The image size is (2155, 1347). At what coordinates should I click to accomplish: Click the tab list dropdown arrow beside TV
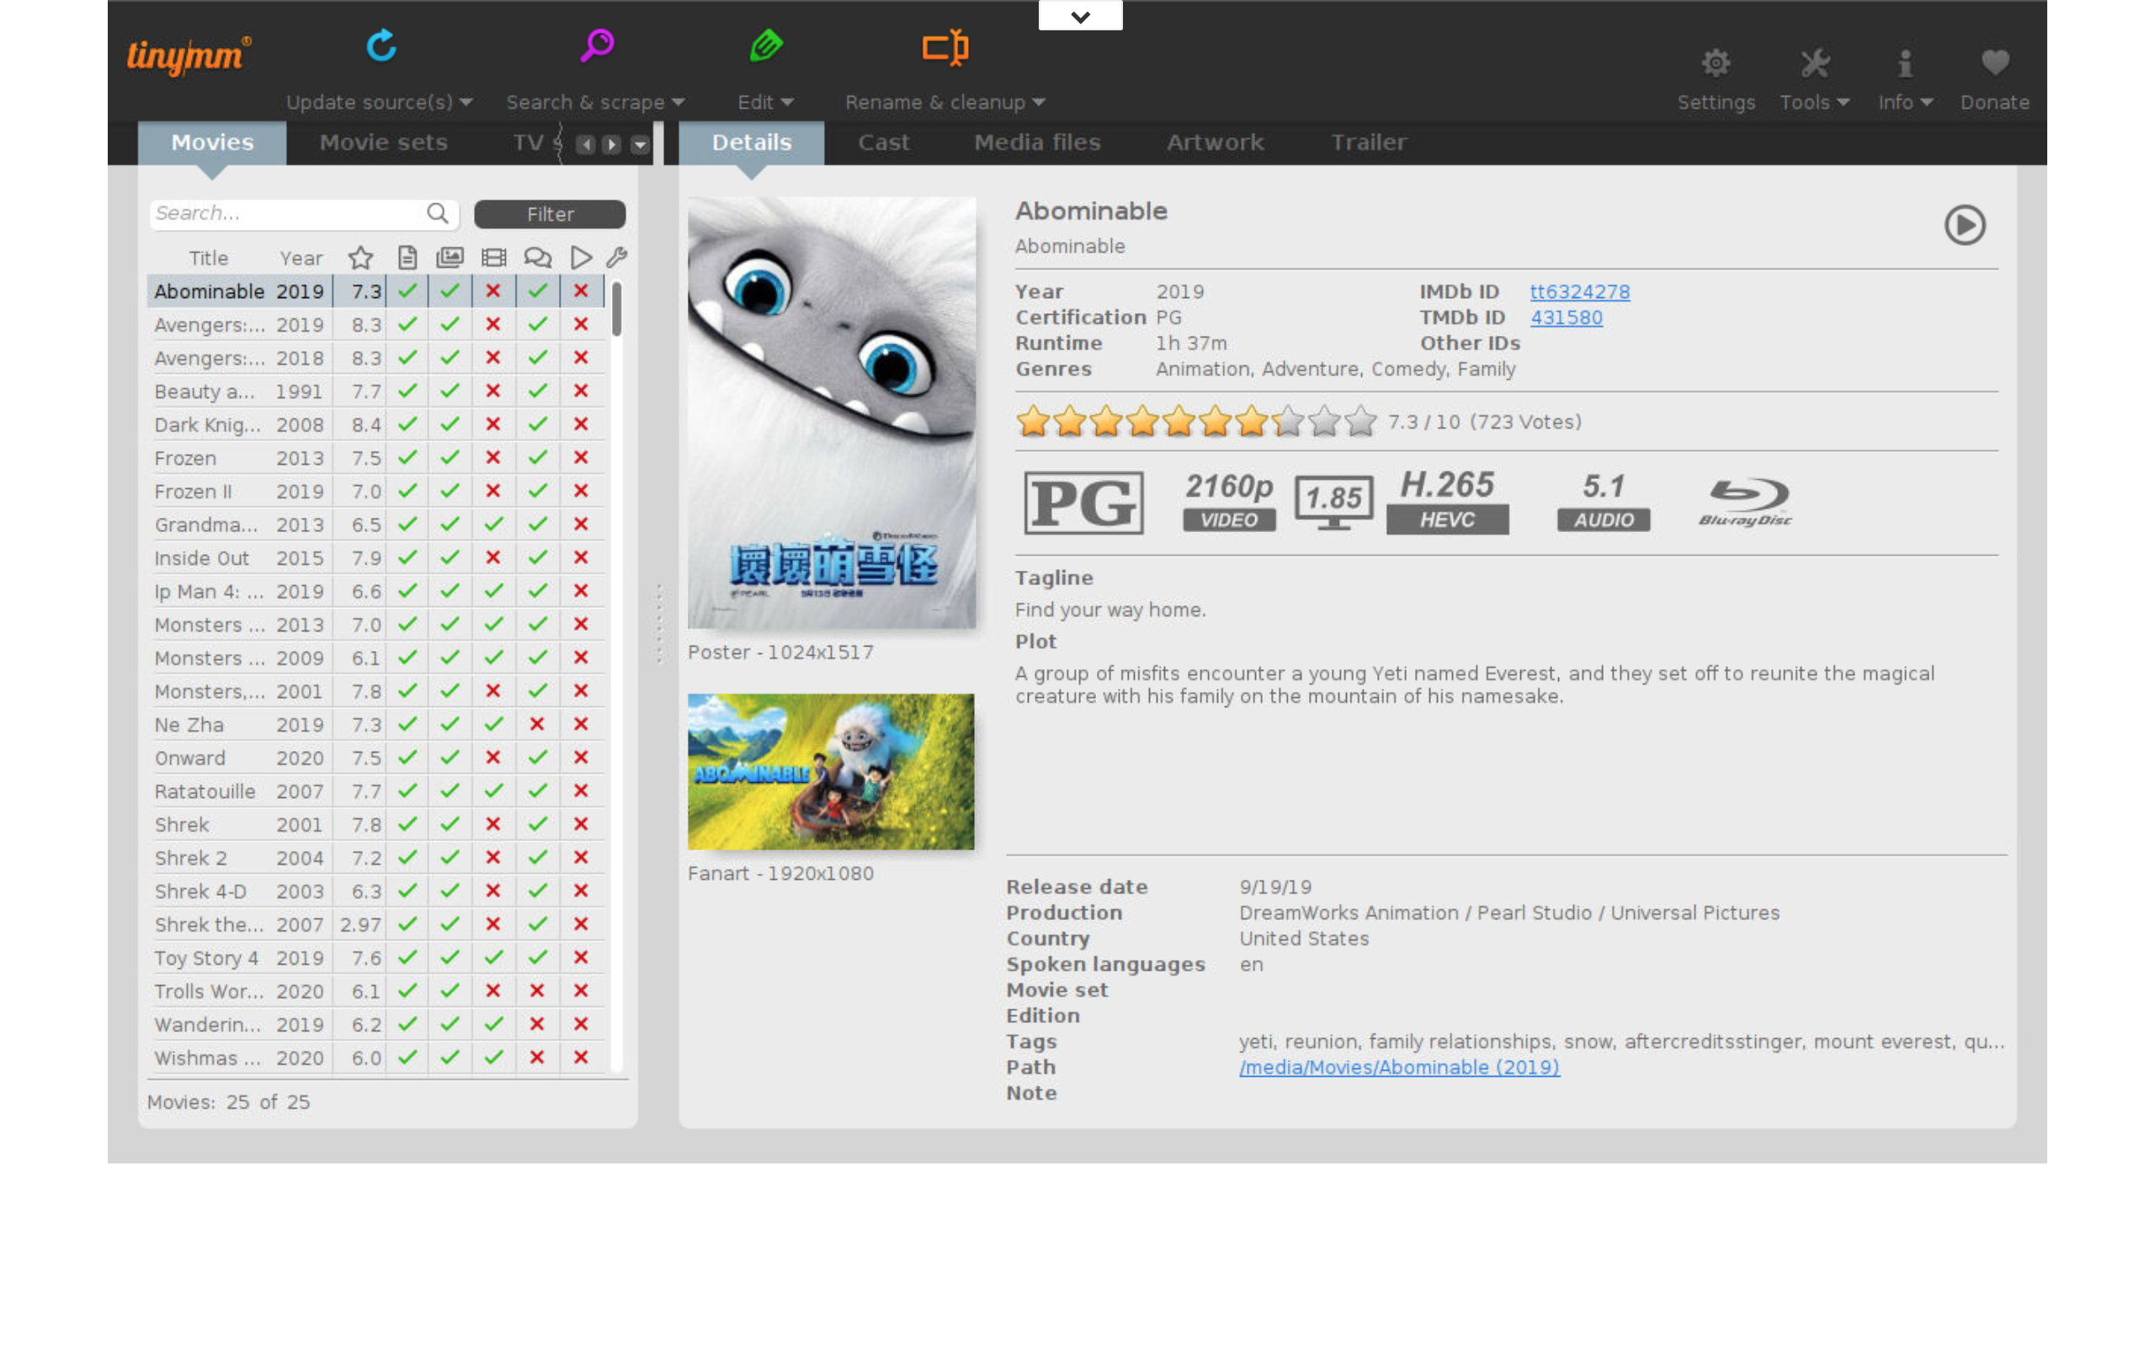[640, 144]
